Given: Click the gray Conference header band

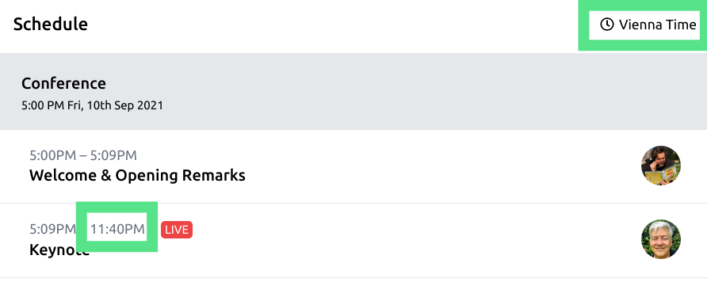Looking at the screenshot, I should click(x=353, y=92).
